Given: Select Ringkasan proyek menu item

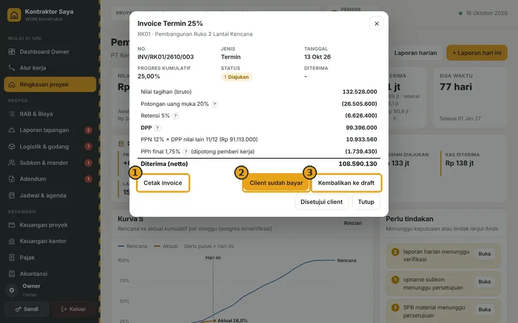Looking at the screenshot, I should (50, 85).
